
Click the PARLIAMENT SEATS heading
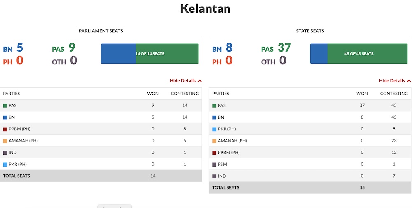[101, 31]
